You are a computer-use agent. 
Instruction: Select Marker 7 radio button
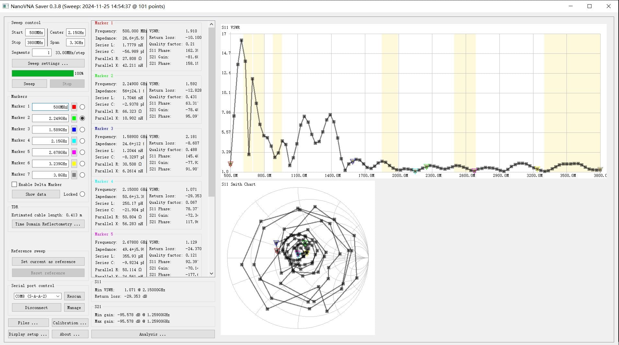[82, 175]
